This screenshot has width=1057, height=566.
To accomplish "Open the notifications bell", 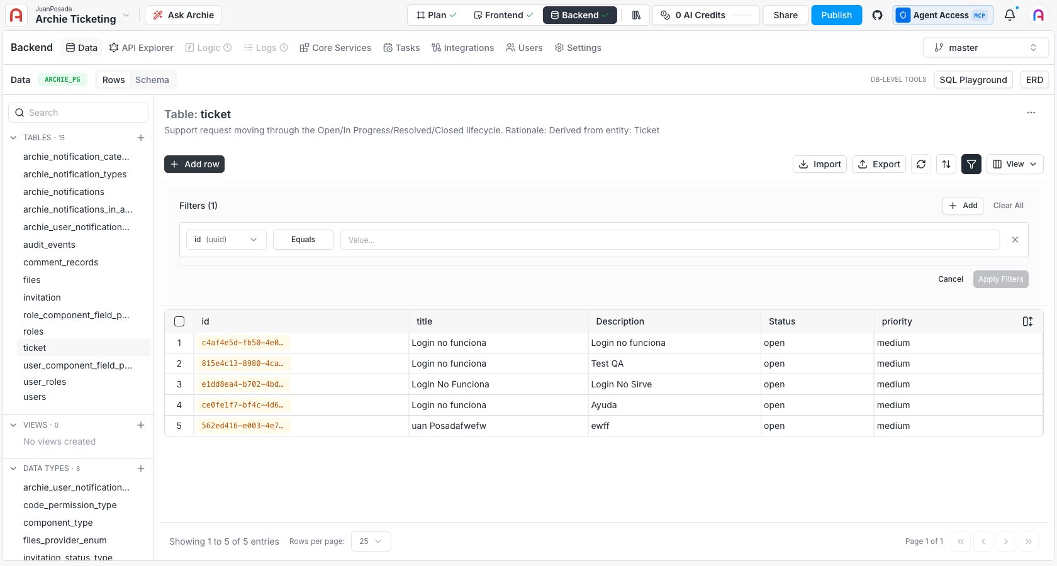I will pyautogui.click(x=1010, y=15).
